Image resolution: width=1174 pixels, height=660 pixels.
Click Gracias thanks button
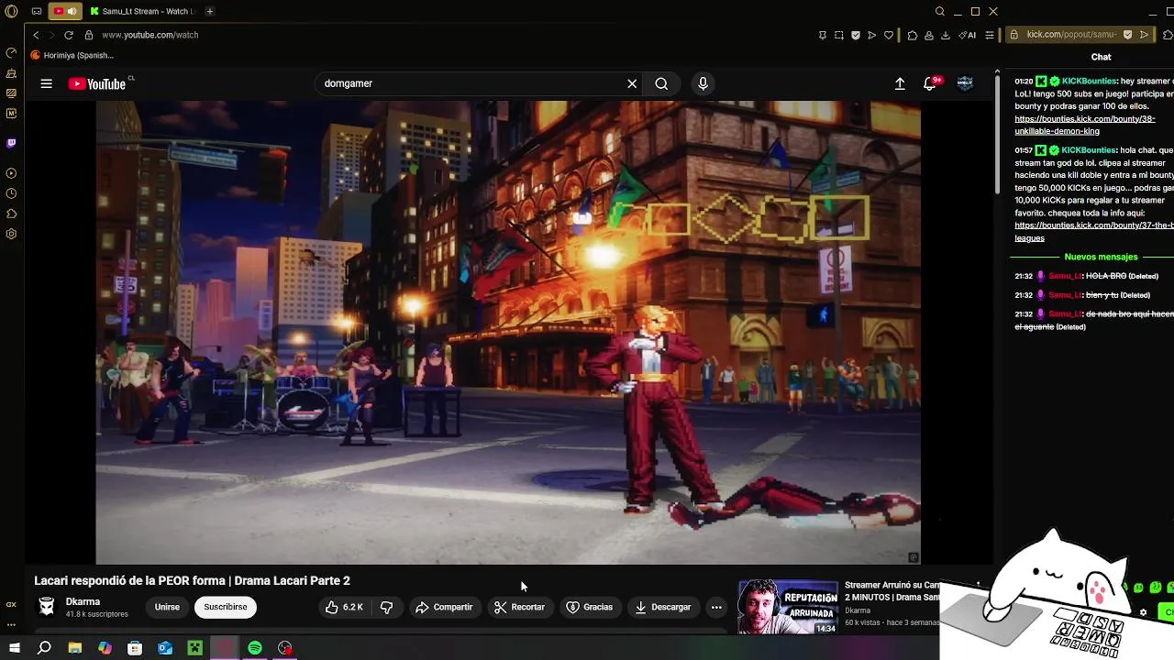coord(589,607)
